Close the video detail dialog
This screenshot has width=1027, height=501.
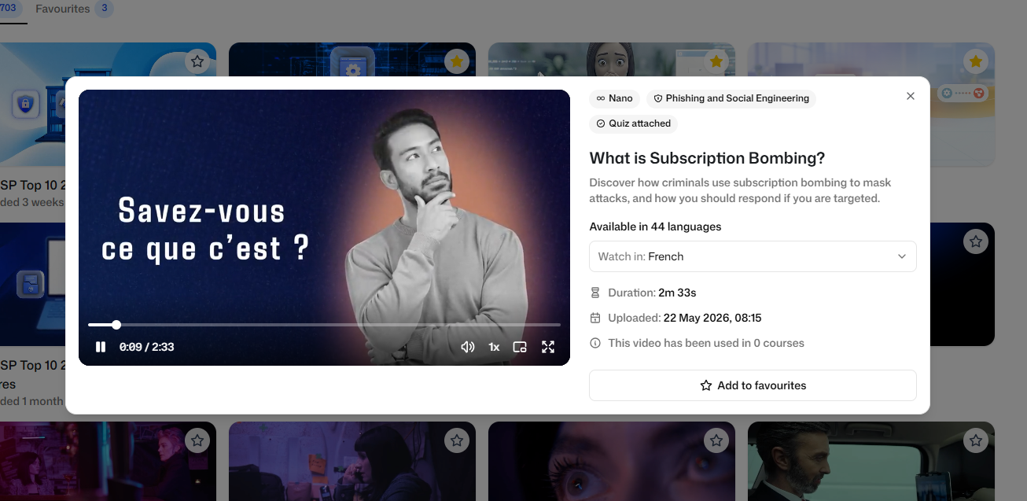point(911,96)
